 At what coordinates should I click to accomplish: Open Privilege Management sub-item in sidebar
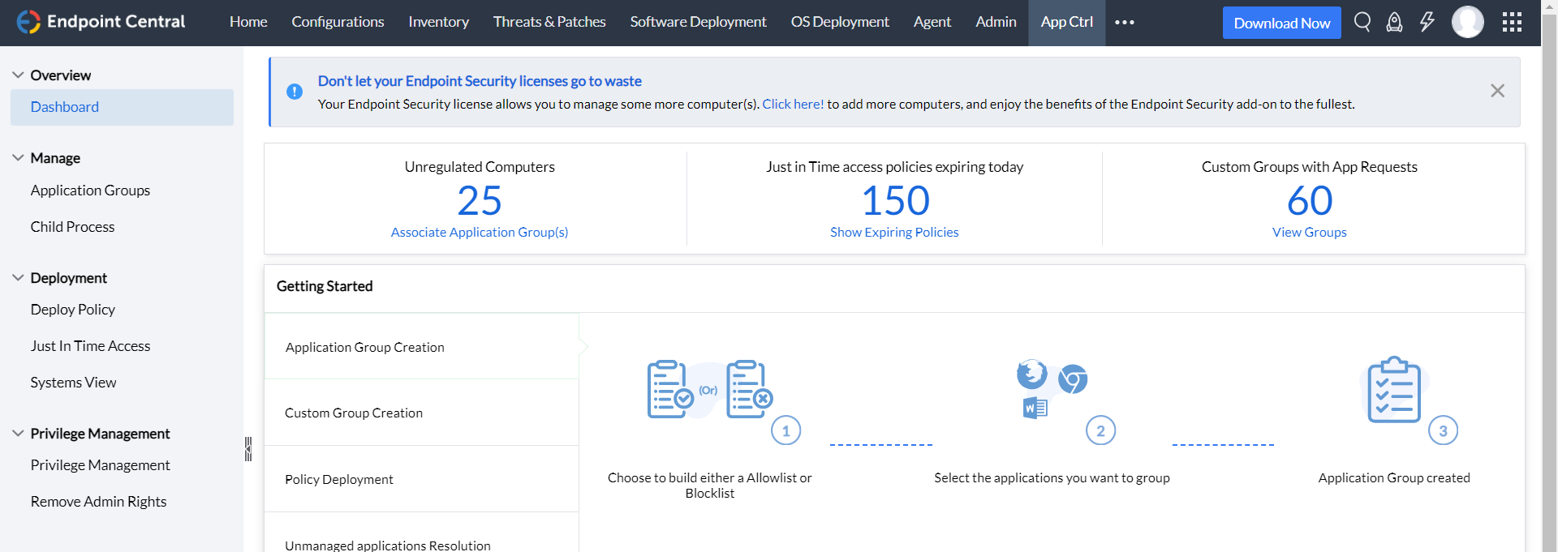pyautogui.click(x=100, y=464)
